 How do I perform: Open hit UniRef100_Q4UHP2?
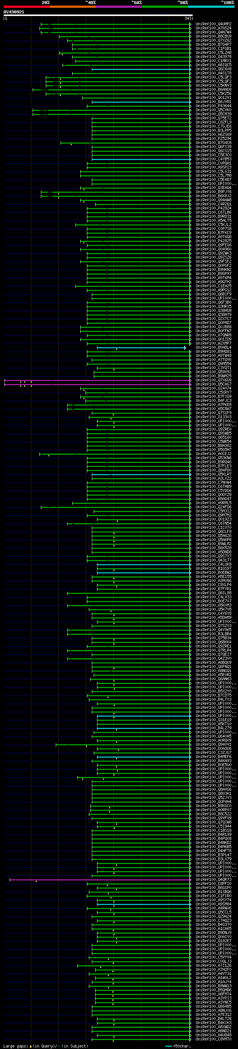pos(213,24)
